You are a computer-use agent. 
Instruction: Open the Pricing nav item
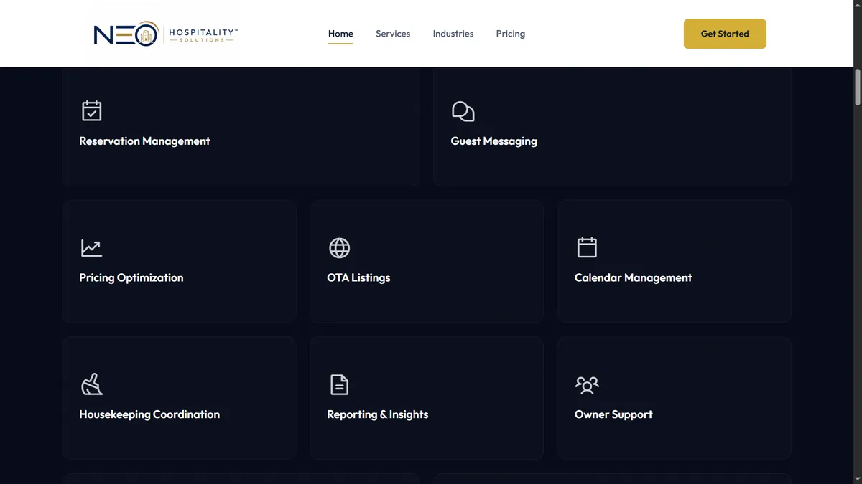[x=511, y=34]
